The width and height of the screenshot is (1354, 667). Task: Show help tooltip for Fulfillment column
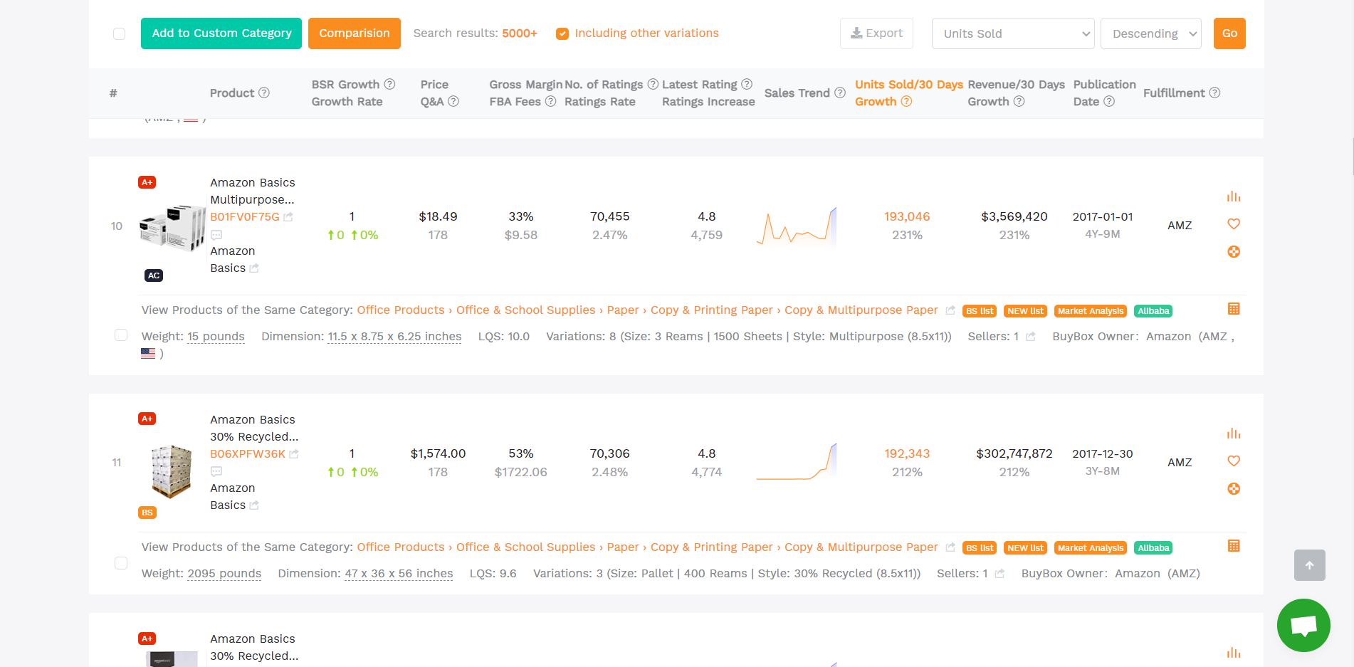[x=1214, y=93]
